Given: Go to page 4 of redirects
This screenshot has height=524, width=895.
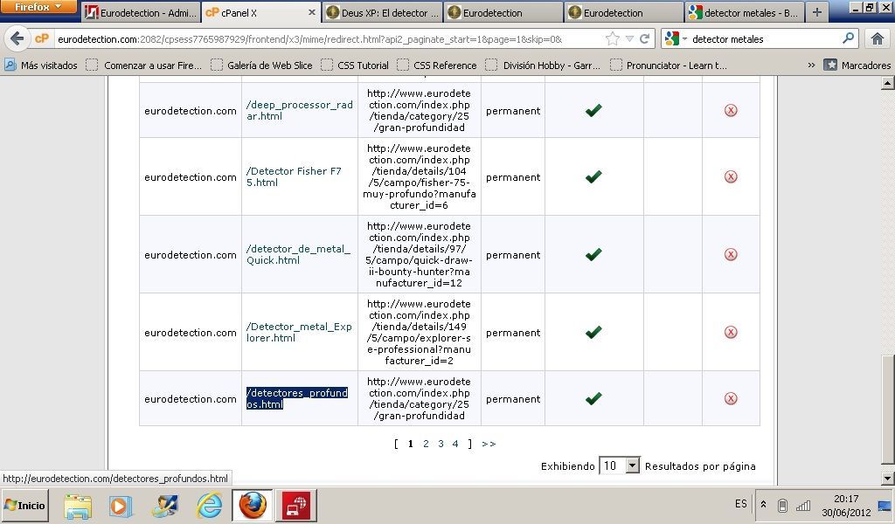Looking at the screenshot, I should tap(454, 444).
